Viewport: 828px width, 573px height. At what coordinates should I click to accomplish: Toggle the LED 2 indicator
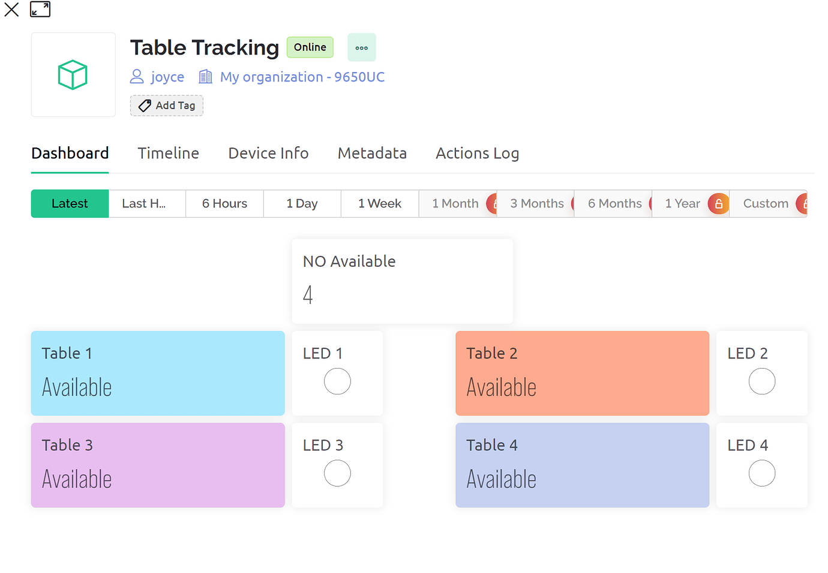pyautogui.click(x=761, y=382)
